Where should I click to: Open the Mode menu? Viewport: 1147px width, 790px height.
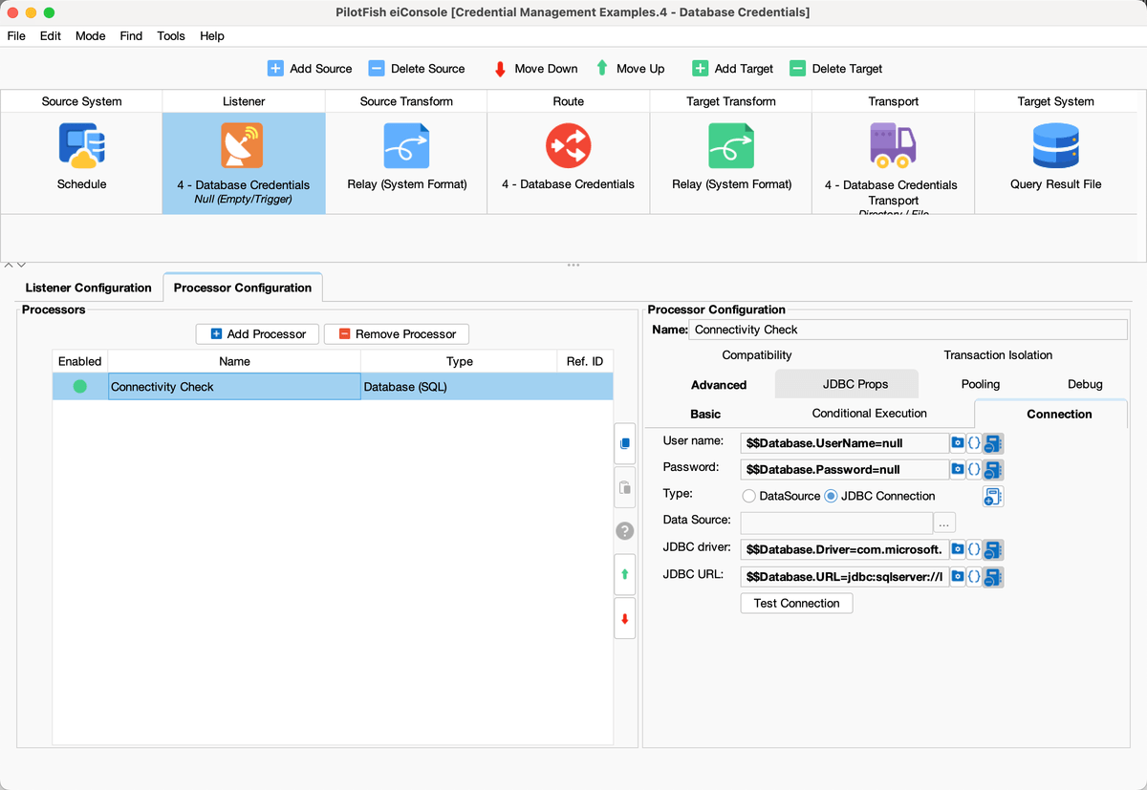(x=90, y=36)
